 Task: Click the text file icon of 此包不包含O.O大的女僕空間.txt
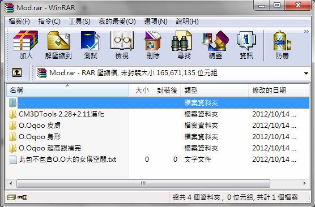[13, 159]
